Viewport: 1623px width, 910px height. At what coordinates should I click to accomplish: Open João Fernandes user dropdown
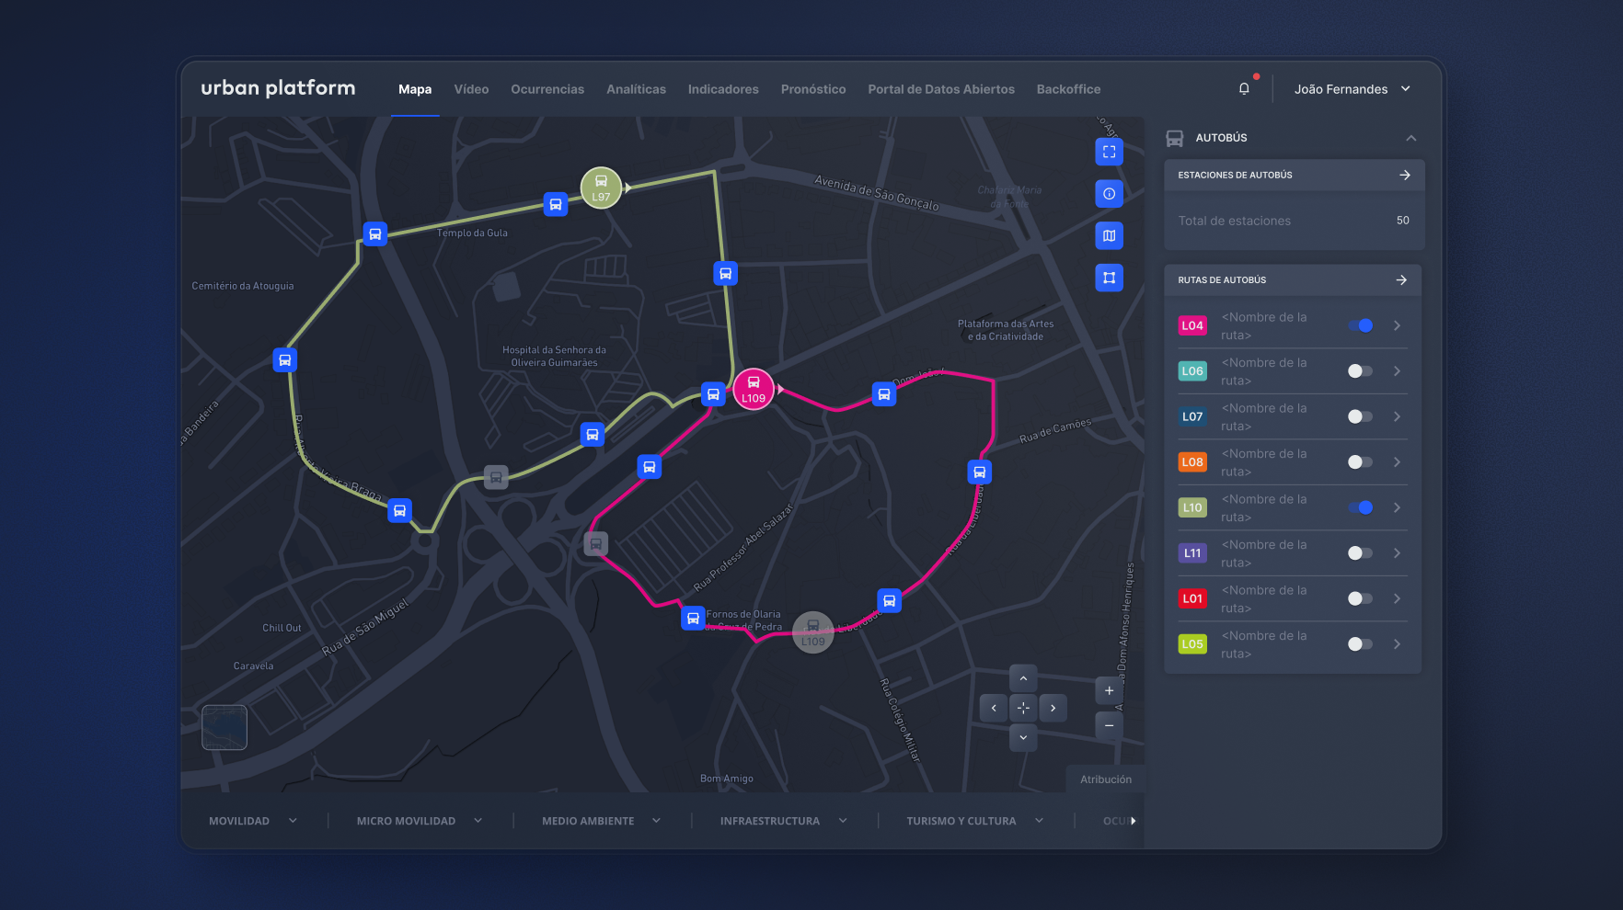pyautogui.click(x=1352, y=89)
